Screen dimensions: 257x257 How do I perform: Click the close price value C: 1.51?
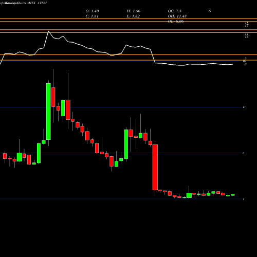[92, 16]
